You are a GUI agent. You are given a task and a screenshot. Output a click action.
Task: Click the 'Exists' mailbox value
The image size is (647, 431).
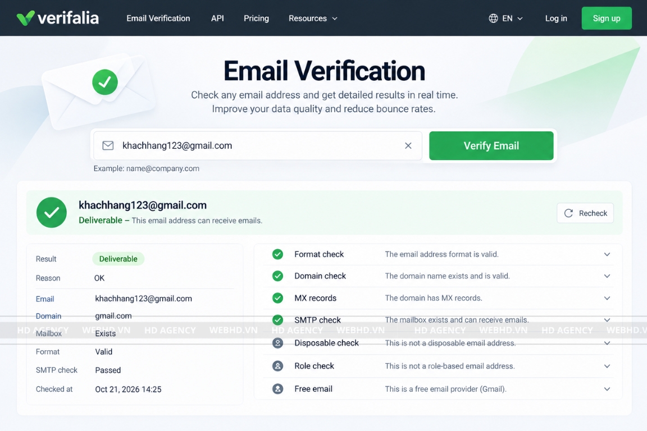point(105,333)
